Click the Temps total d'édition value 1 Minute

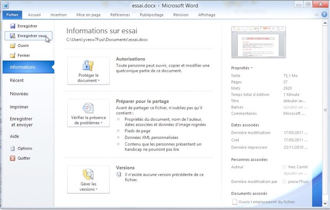click(x=291, y=95)
